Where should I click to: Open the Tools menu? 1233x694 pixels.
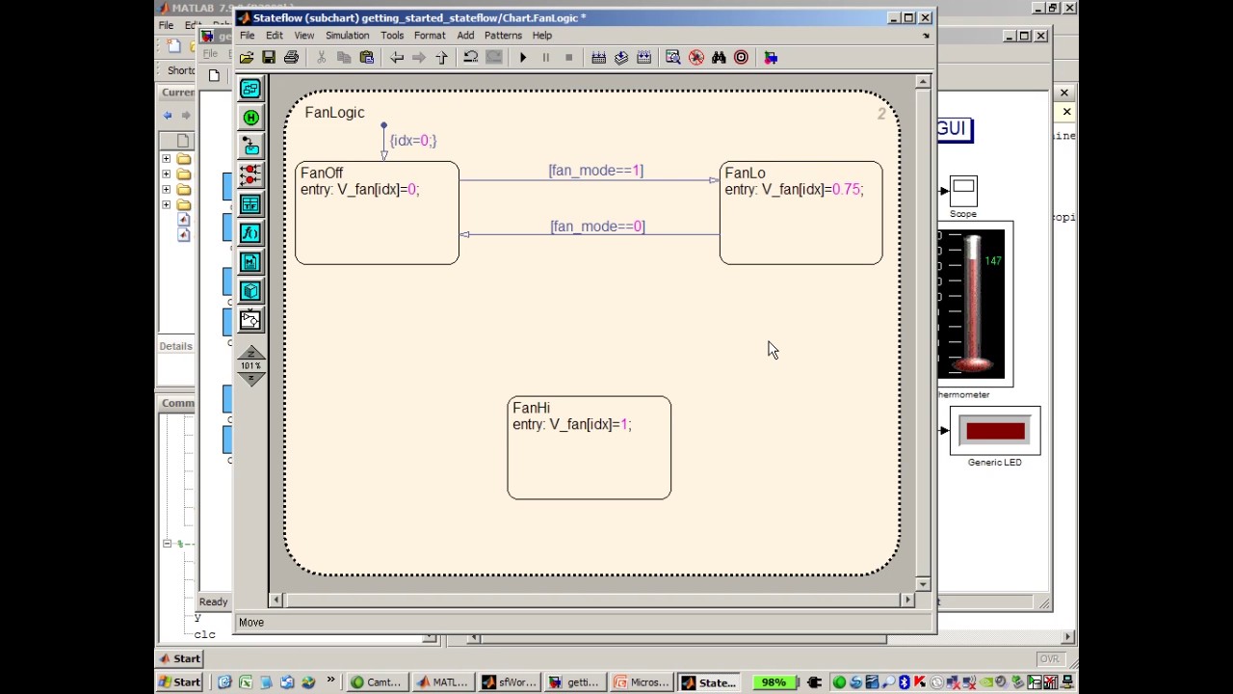pyautogui.click(x=392, y=36)
